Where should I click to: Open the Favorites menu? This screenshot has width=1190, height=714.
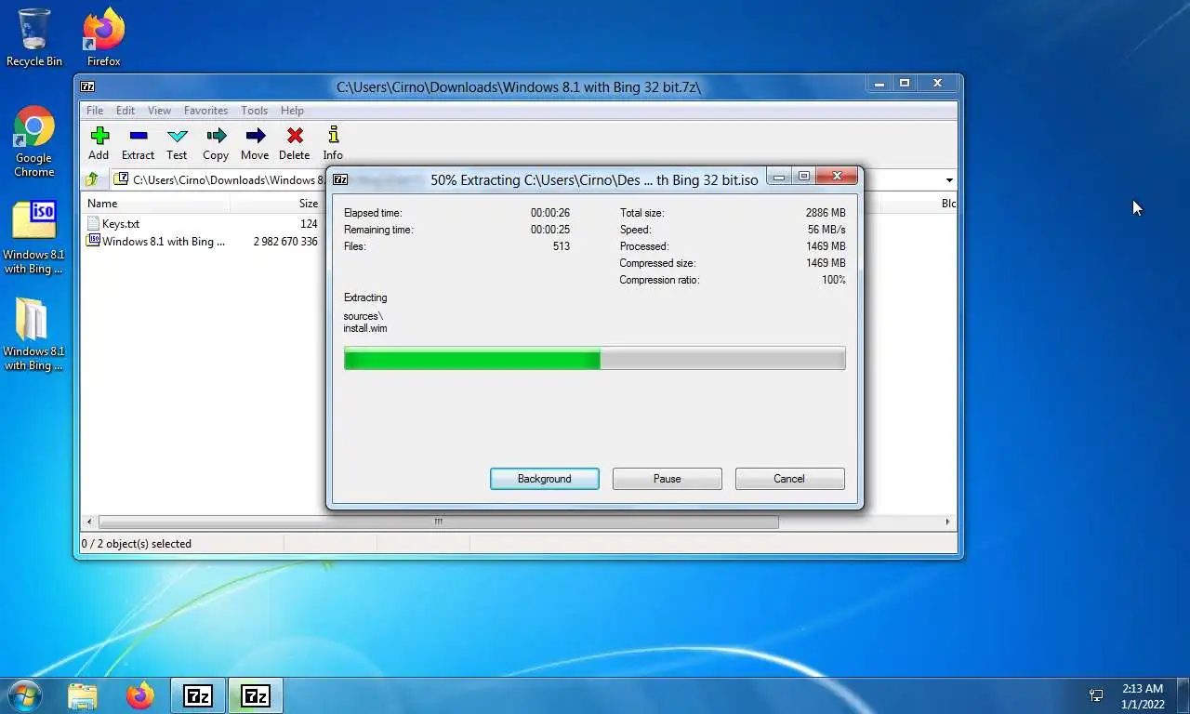point(205,110)
